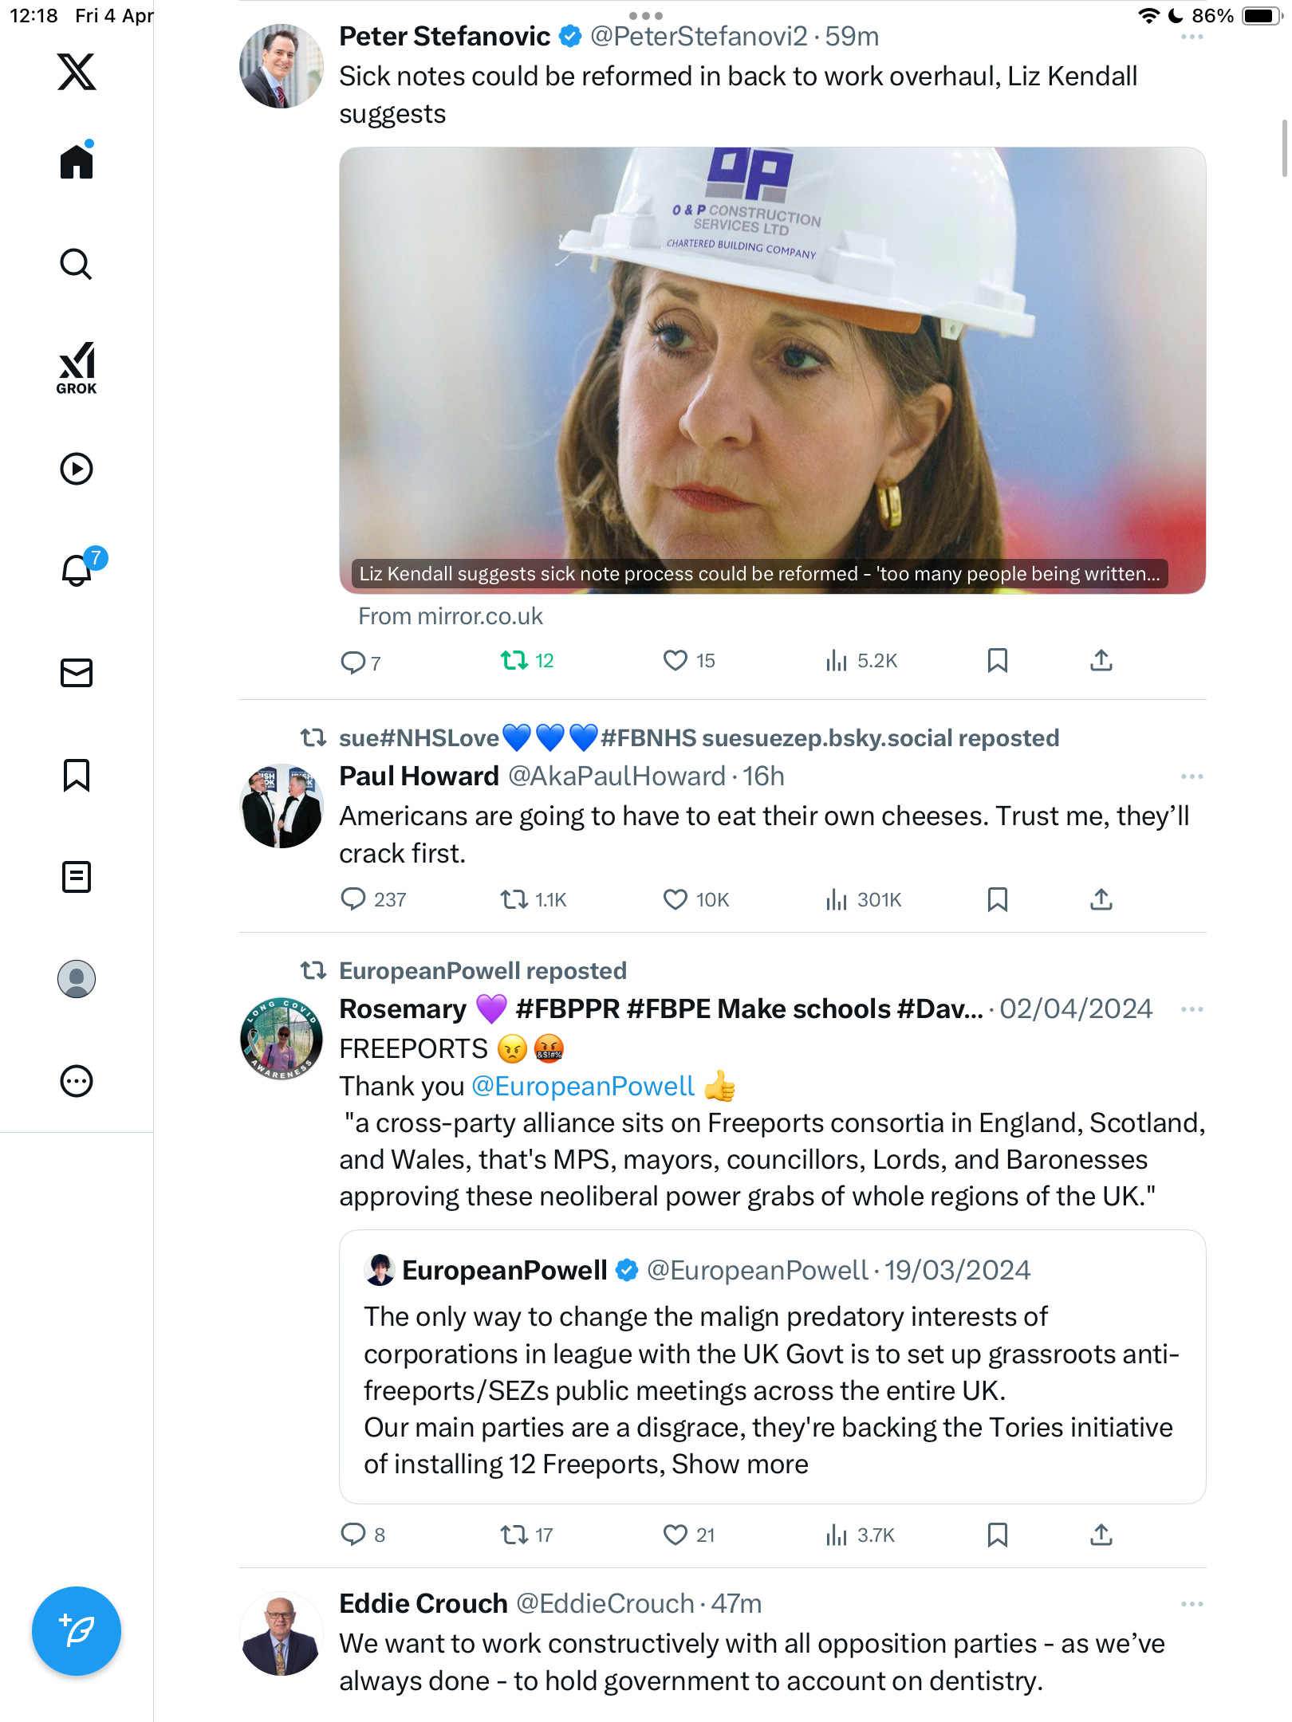Open direct messages envelope icon

(77, 673)
